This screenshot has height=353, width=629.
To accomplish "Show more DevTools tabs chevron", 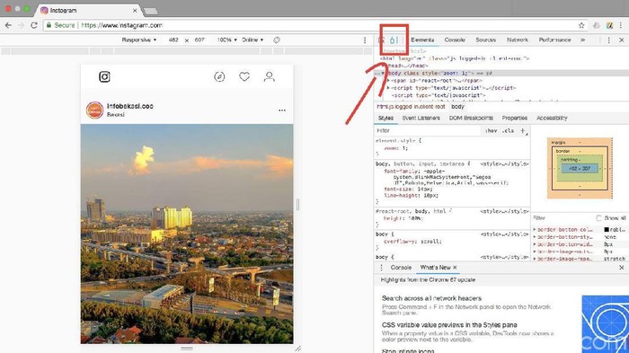I will click(x=582, y=40).
